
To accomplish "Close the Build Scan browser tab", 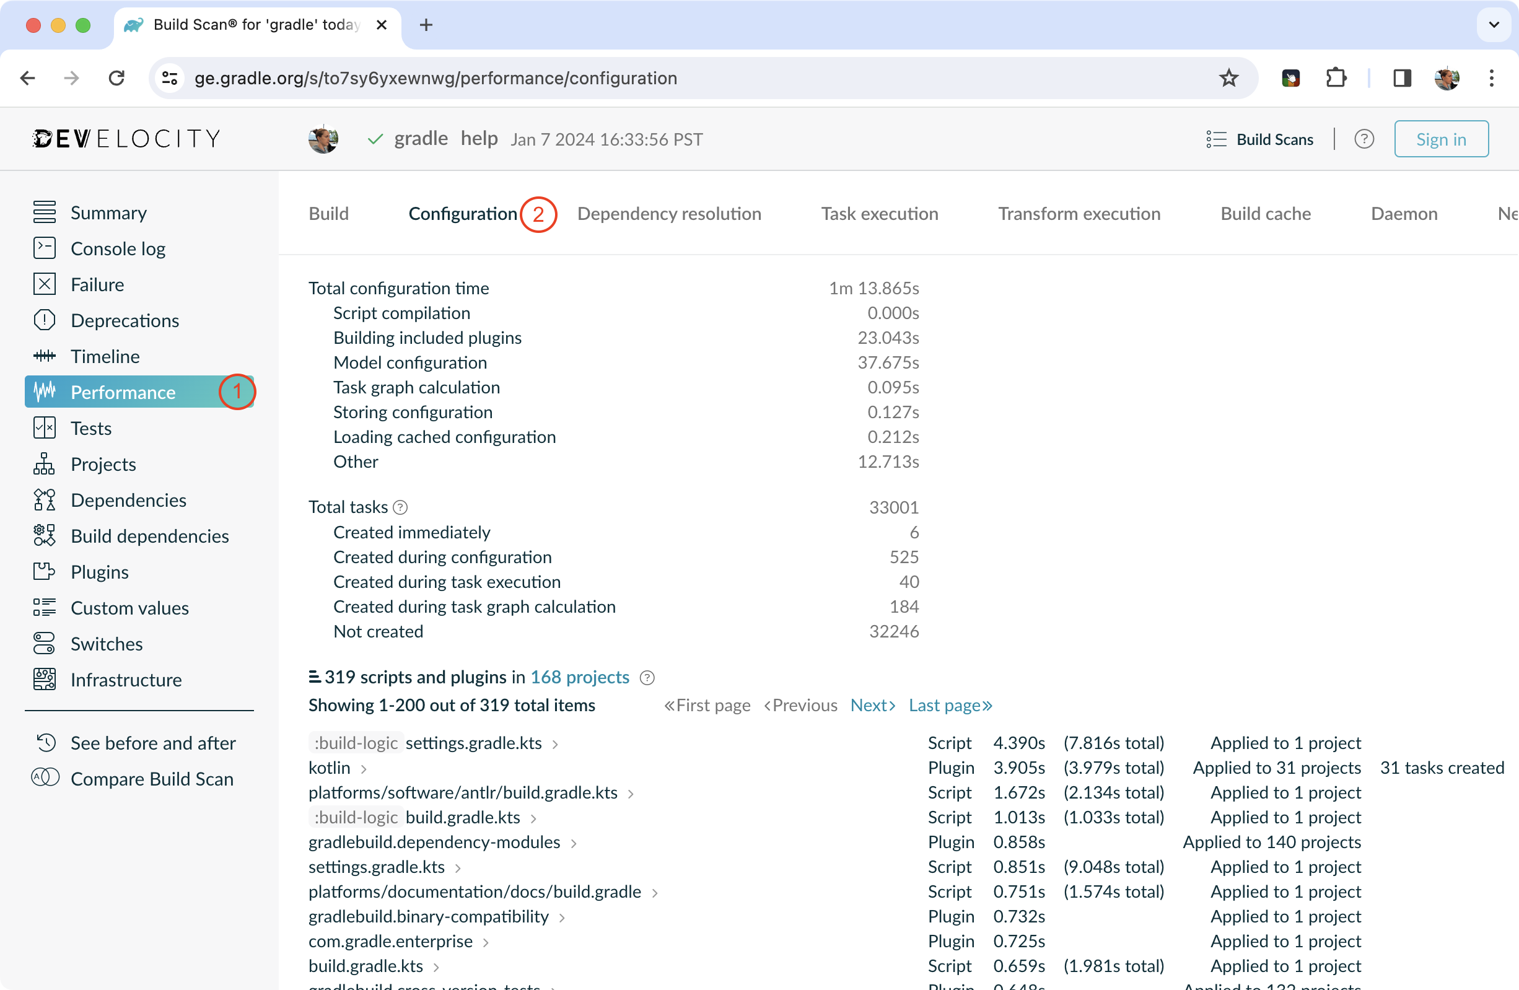I will pyautogui.click(x=382, y=25).
